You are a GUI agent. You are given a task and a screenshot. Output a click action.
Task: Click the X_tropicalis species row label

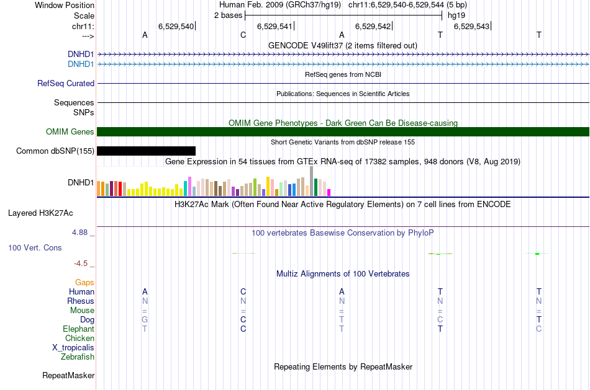tap(73, 348)
